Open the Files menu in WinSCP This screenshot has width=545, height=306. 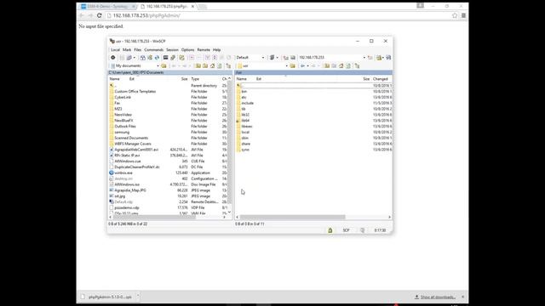point(138,50)
